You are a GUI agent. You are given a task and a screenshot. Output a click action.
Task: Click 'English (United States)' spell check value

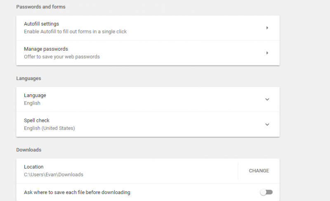[x=49, y=128]
